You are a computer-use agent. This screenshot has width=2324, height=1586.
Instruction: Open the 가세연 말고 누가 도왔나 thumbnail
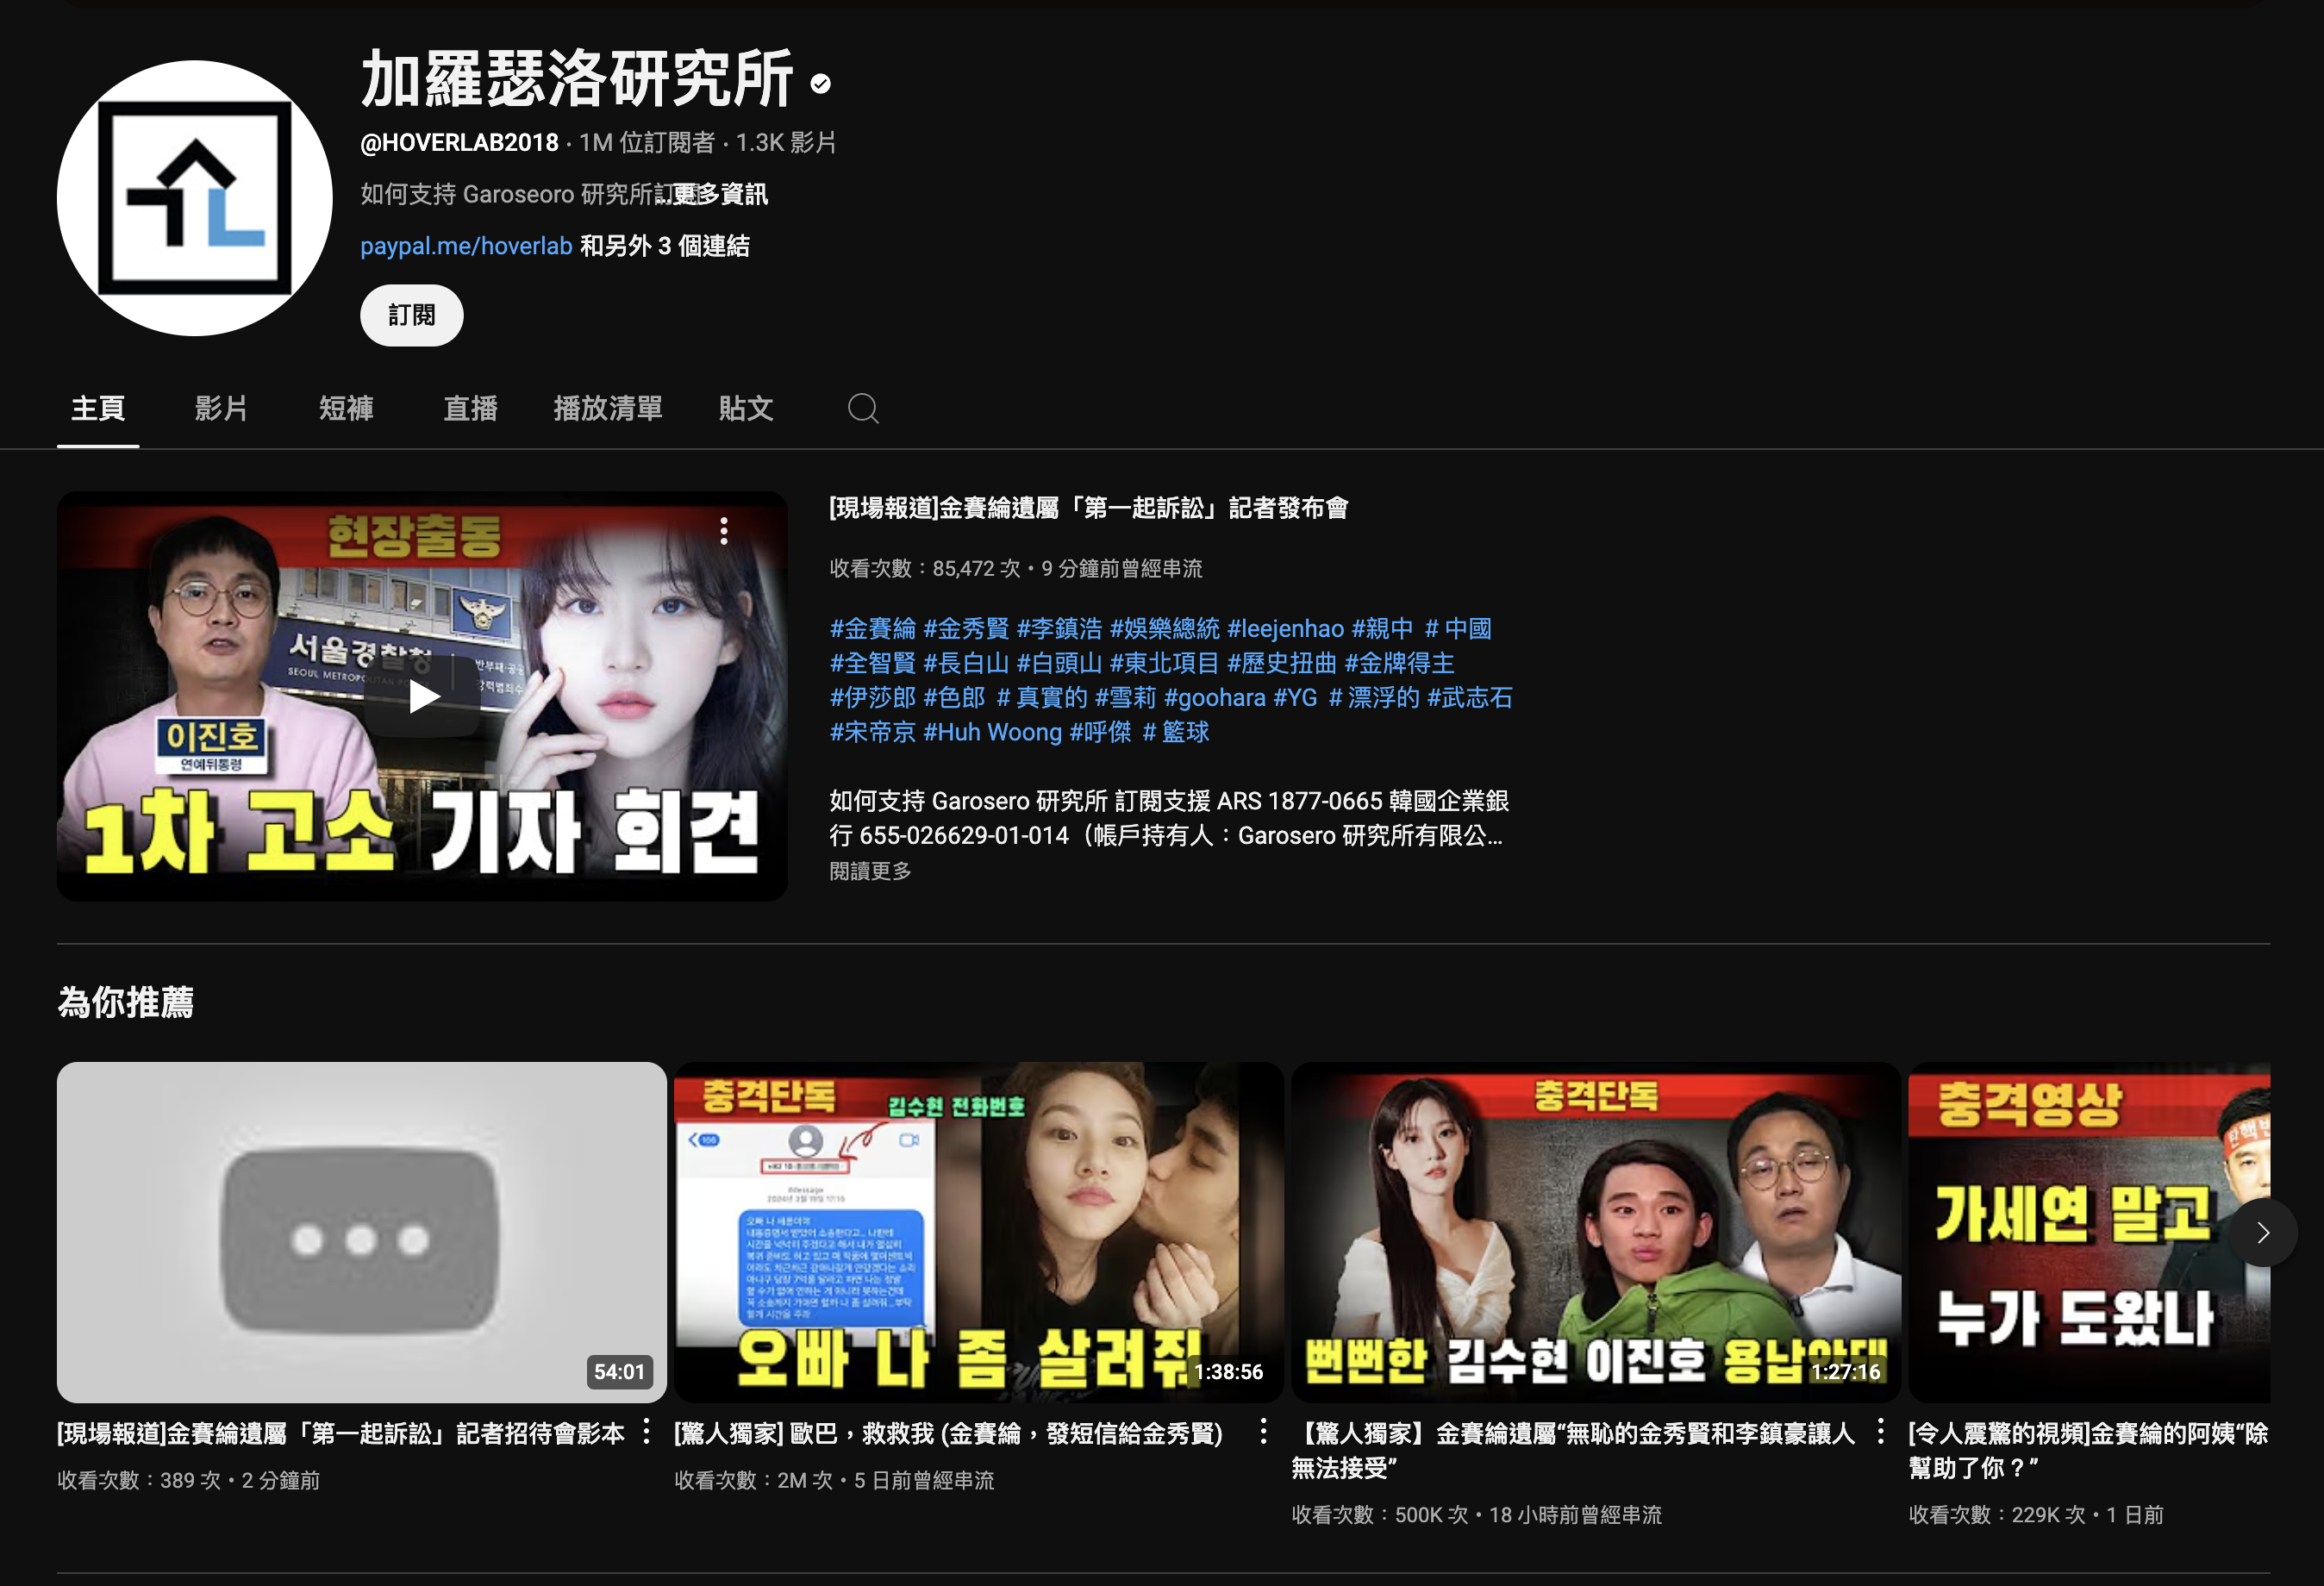coord(2089,1232)
